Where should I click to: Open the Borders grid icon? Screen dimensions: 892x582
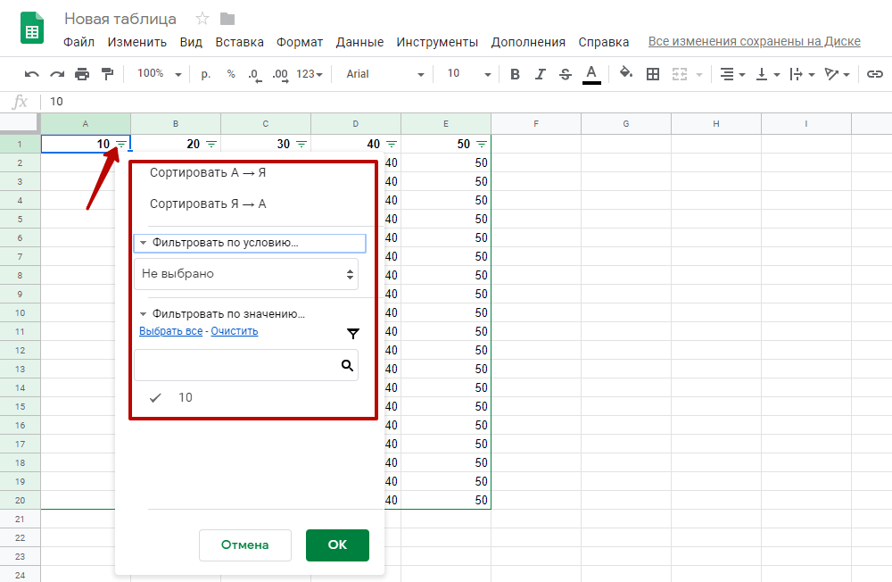(653, 74)
